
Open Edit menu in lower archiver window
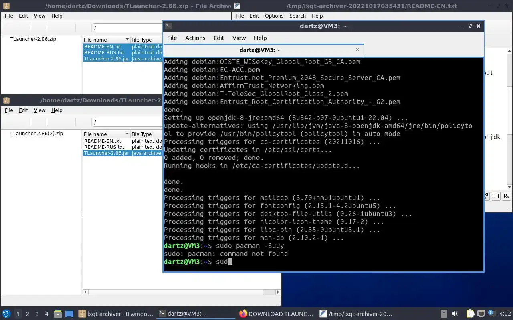pyautogui.click(x=24, y=110)
